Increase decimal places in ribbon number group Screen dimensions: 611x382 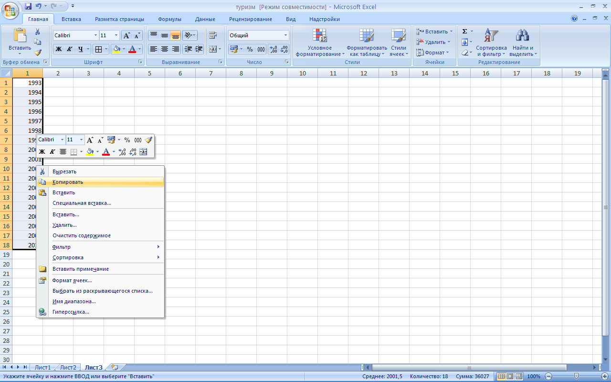tap(274, 49)
